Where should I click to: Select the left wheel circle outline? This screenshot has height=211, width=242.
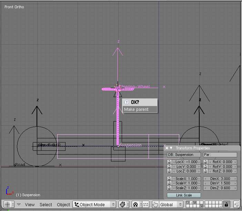coord(37,146)
